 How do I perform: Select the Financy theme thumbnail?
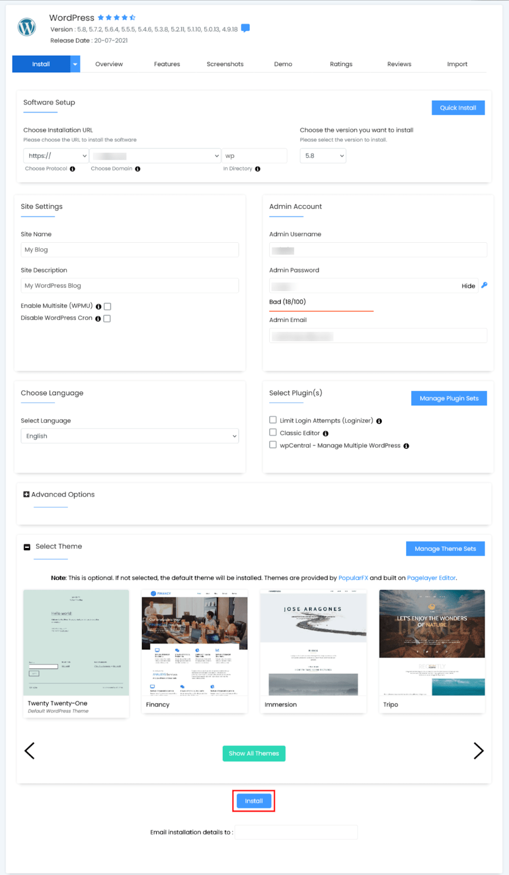click(194, 643)
